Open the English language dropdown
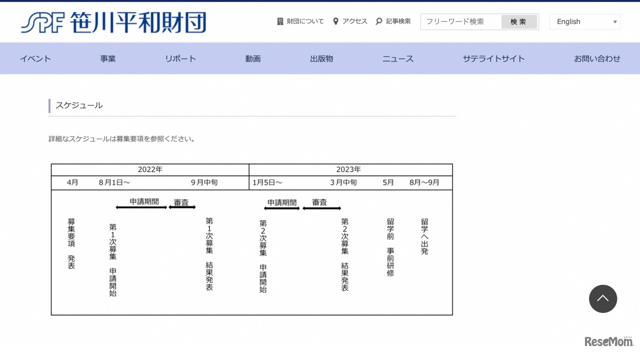This screenshot has height=353, width=640. click(x=584, y=21)
